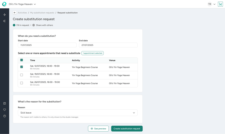This screenshot has height=134, width=225.
Task: Open the shopping cart icon
Action: [x=220, y=4]
